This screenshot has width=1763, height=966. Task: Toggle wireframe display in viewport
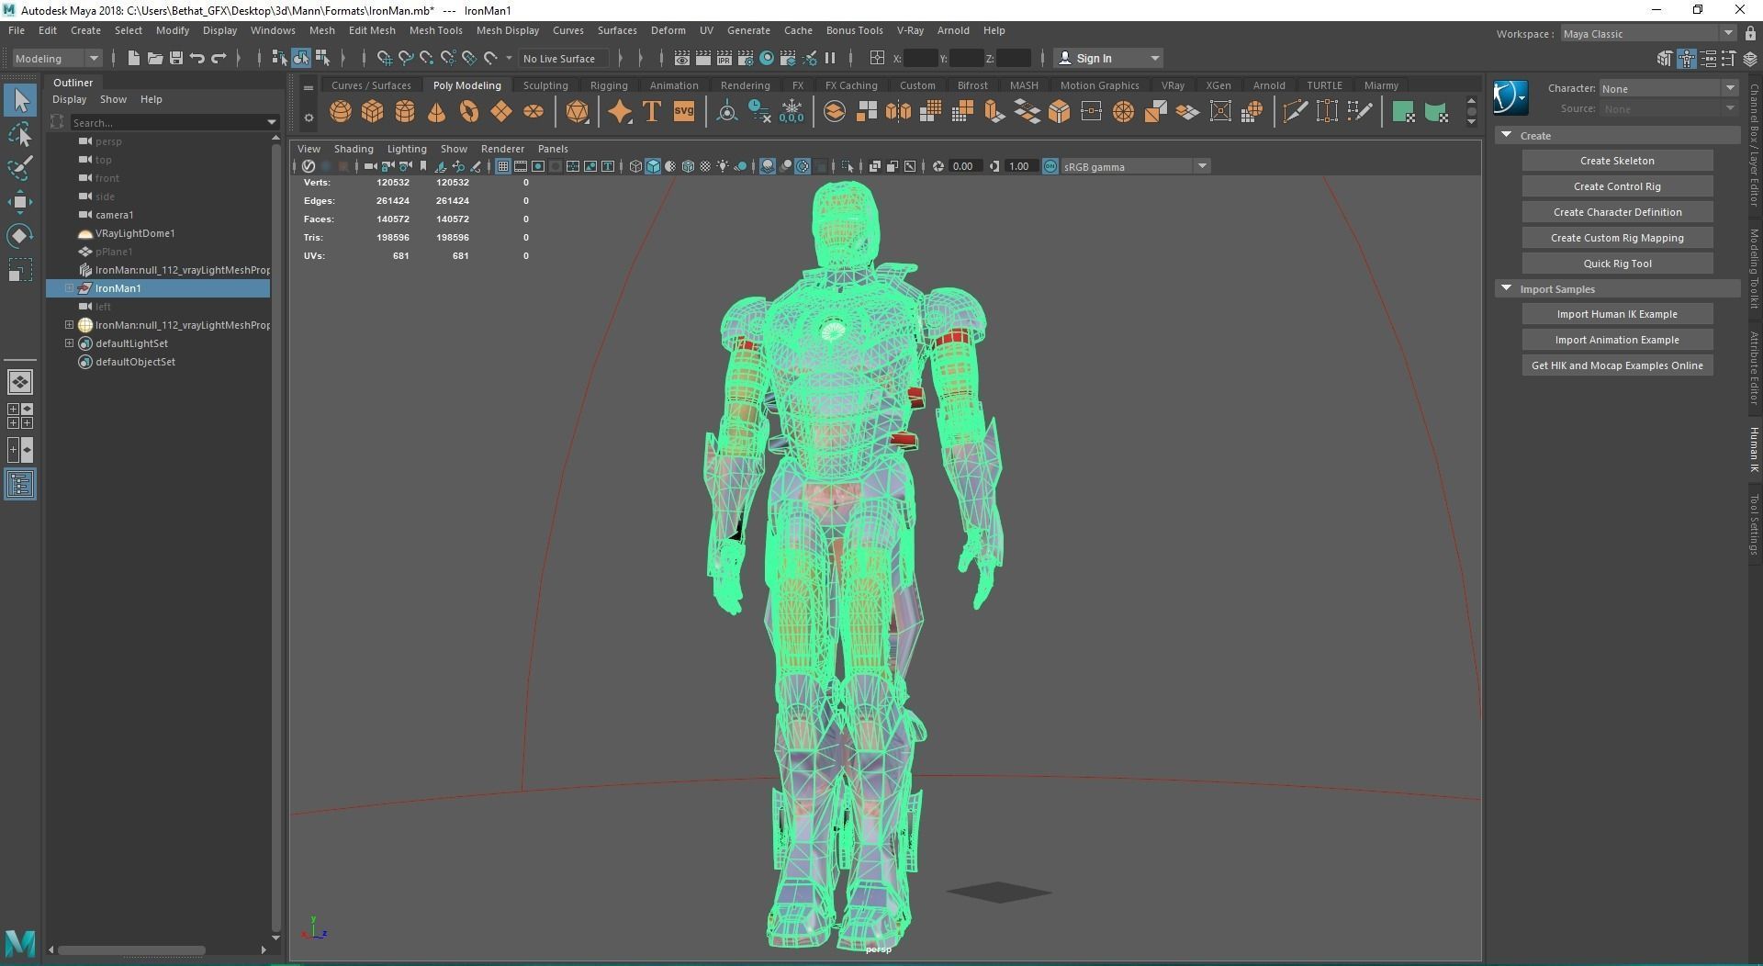click(635, 166)
